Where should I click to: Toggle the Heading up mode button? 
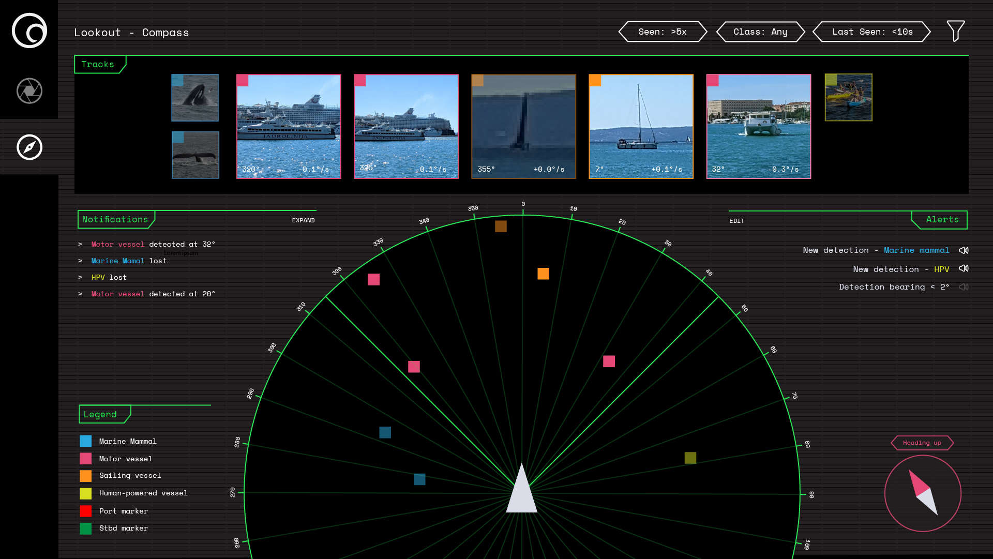click(x=922, y=443)
